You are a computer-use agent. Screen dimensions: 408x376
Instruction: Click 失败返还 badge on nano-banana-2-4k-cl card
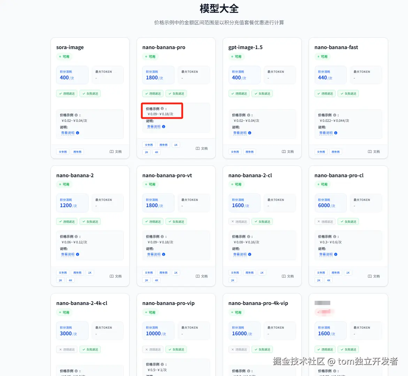click(90, 350)
